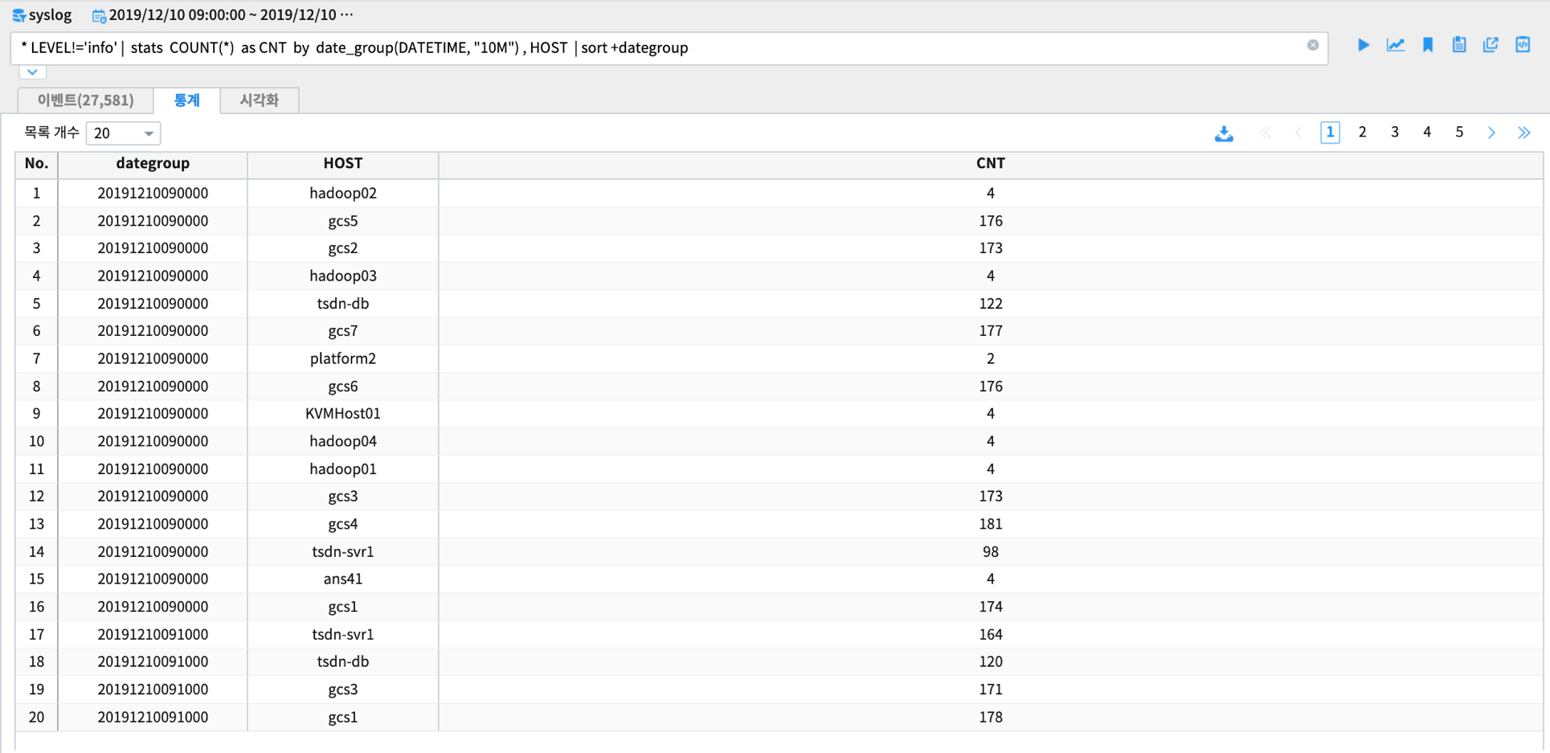Go to results page 4
The height and width of the screenshot is (753, 1550).
1427,133
